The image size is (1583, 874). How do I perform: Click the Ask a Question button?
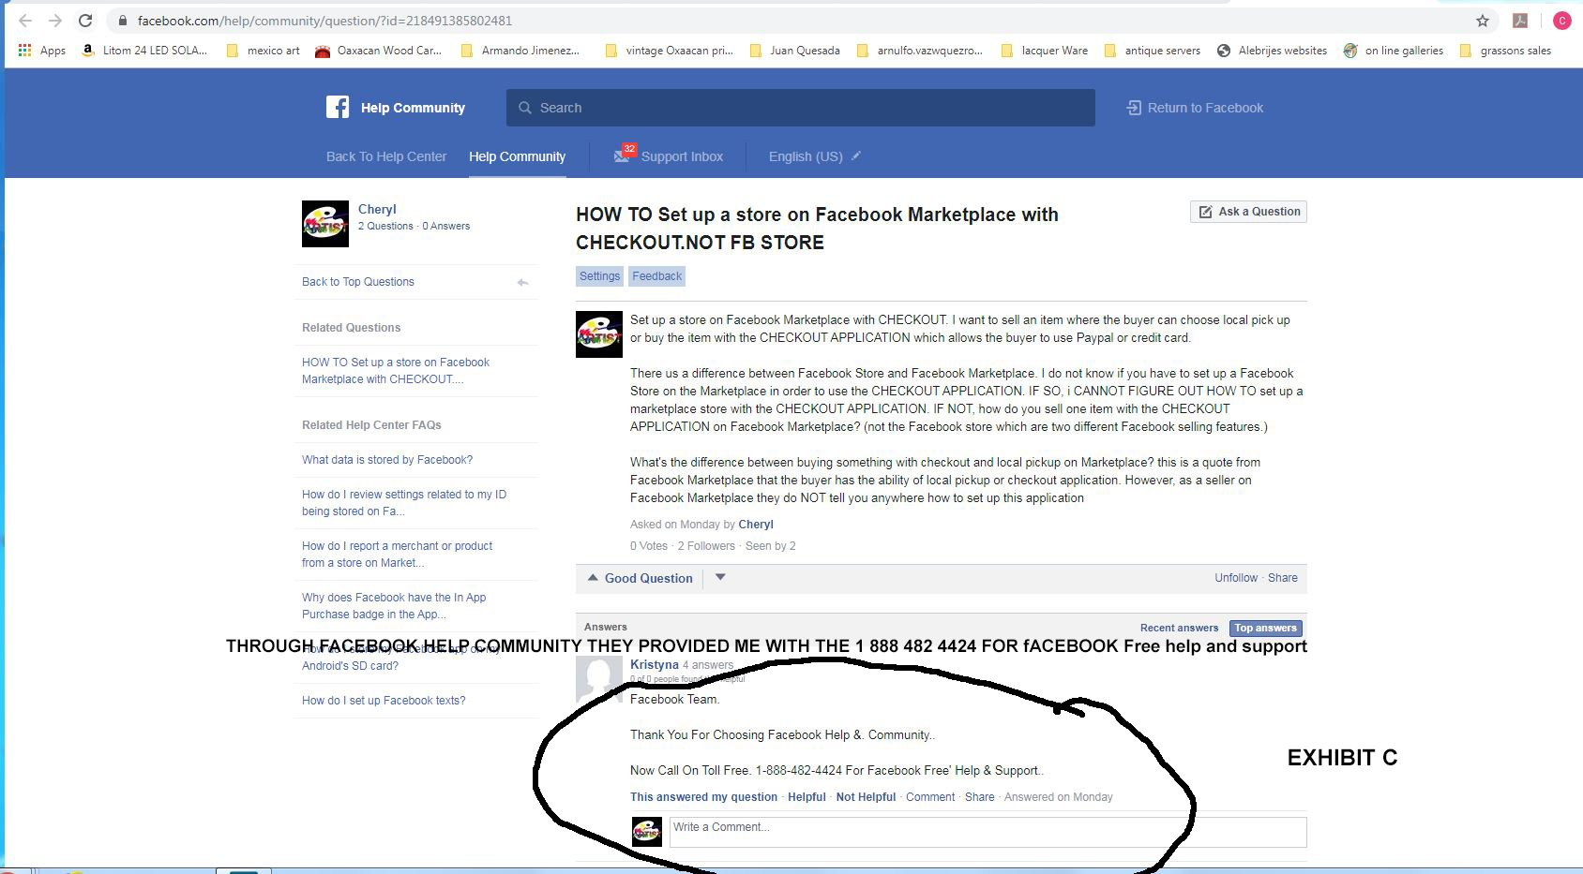pyautogui.click(x=1248, y=212)
